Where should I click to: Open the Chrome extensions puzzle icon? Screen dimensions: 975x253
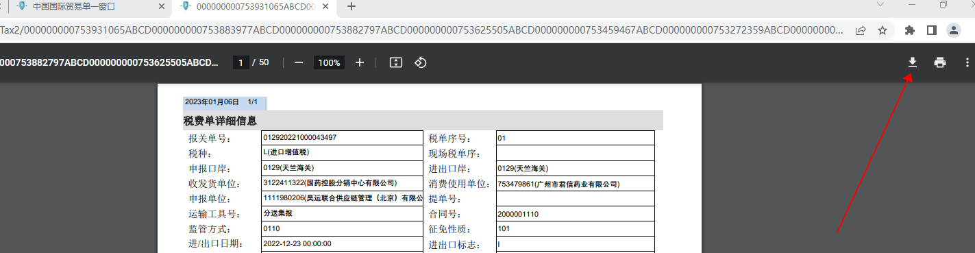(x=910, y=30)
